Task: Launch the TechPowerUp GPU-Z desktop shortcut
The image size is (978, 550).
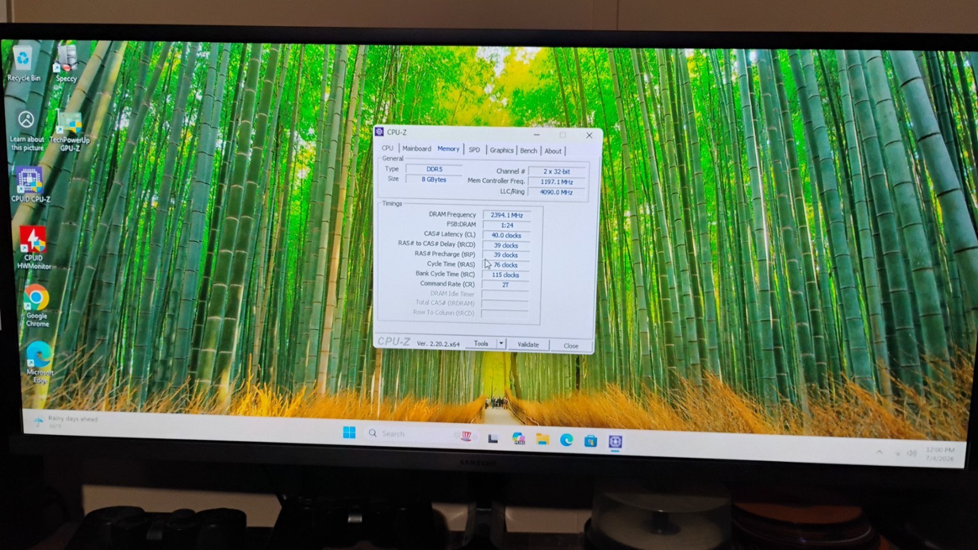Action: [x=70, y=131]
